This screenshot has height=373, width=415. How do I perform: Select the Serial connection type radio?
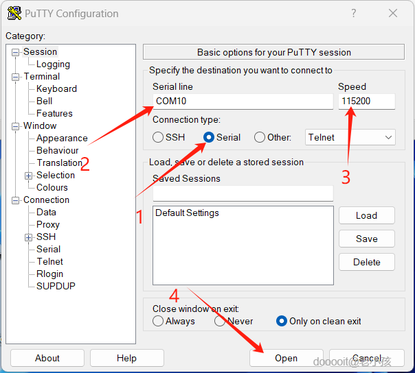pos(210,137)
